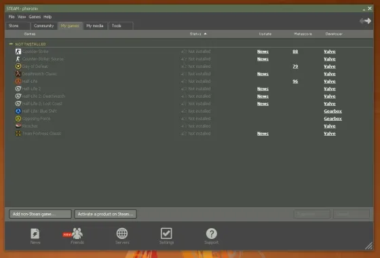Click Activate a product on Steam button
Image resolution: width=380 pixels, height=258 pixels.
(x=105, y=214)
